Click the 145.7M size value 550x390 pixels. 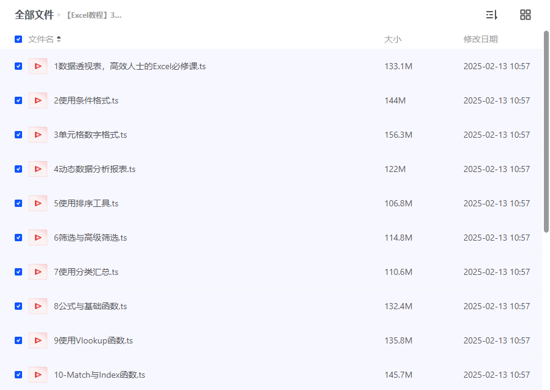[398, 375]
